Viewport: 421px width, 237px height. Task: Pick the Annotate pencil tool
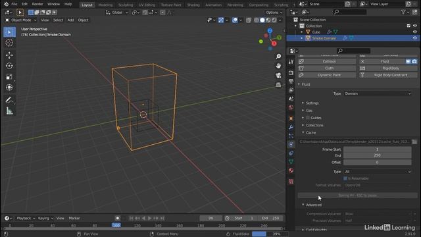click(9, 100)
